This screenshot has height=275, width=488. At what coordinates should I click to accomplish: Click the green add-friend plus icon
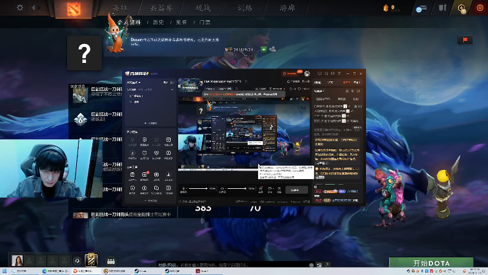(x=264, y=50)
